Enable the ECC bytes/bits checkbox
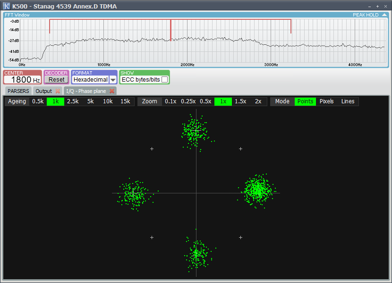The height and width of the screenshot is (283, 392). [x=164, y=80]
